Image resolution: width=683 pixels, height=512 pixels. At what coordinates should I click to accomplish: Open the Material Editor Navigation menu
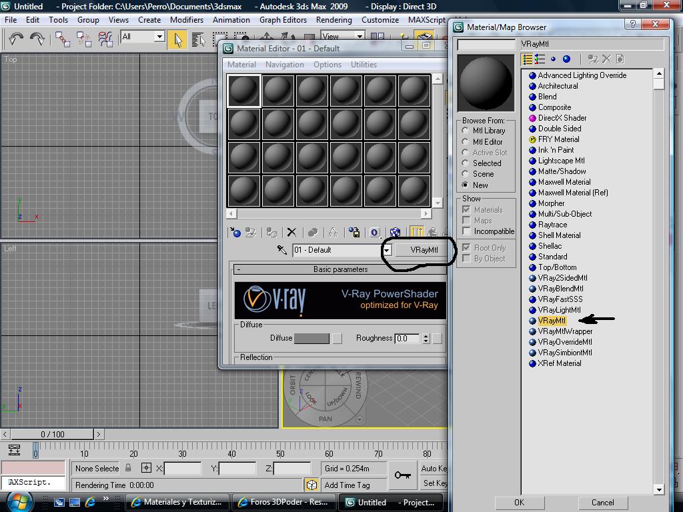pos(284,65)
